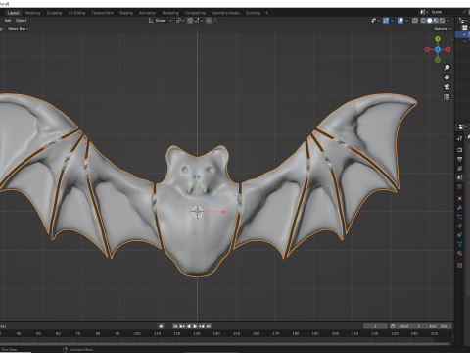
Task: Switch to the Scripting workspace tab
Action: click(253, 13)
